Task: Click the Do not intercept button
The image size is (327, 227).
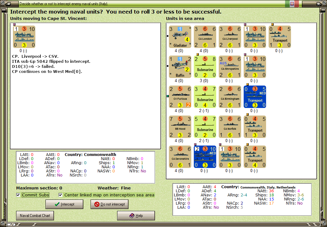Action: [x=110, y=204]
